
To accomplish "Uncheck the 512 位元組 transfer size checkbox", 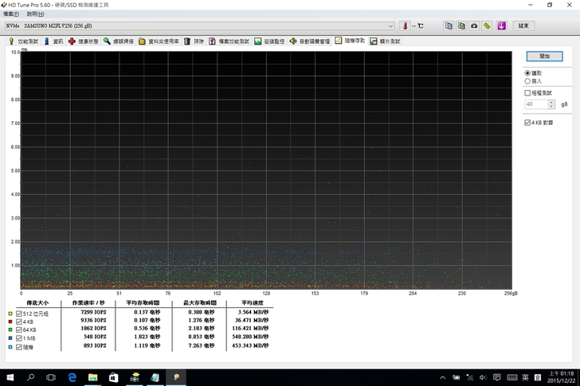I will point(20,314).
